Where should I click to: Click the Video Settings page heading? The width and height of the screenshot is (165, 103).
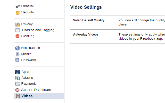tap(86, 7)
